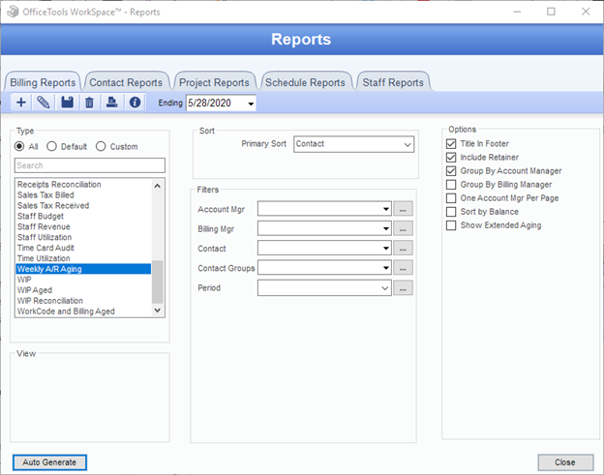Select Weekly A/R Aging report
Image resolution: width=604 pixels, height=475 pixels.
point(83,269)
